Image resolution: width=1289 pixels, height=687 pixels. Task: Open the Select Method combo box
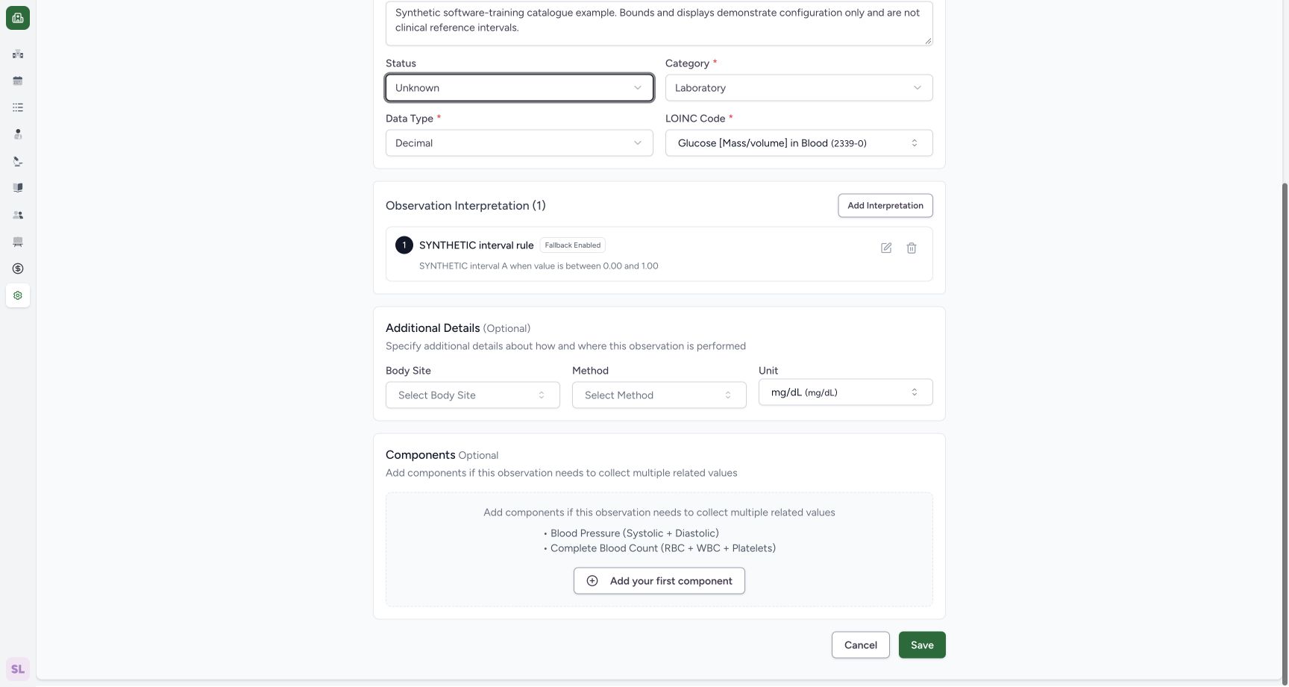pyautogui.click(x=659, y=395)
